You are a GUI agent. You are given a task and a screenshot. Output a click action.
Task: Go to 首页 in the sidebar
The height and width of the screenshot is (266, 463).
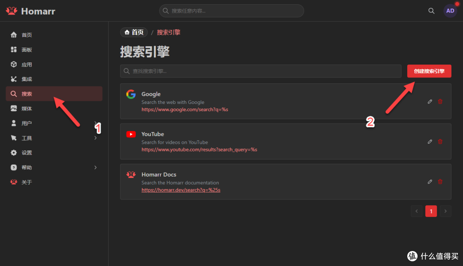pos(54,35)
